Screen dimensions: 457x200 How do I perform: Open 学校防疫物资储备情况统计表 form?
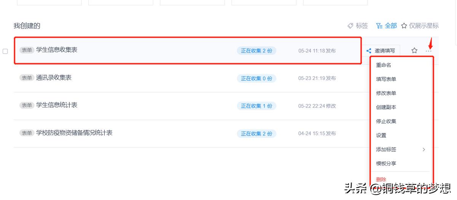click(74, 133)
